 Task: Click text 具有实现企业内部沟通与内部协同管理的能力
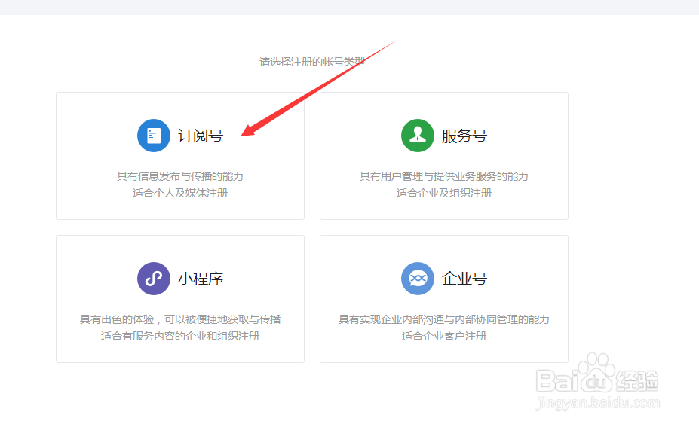click(444, 319)
